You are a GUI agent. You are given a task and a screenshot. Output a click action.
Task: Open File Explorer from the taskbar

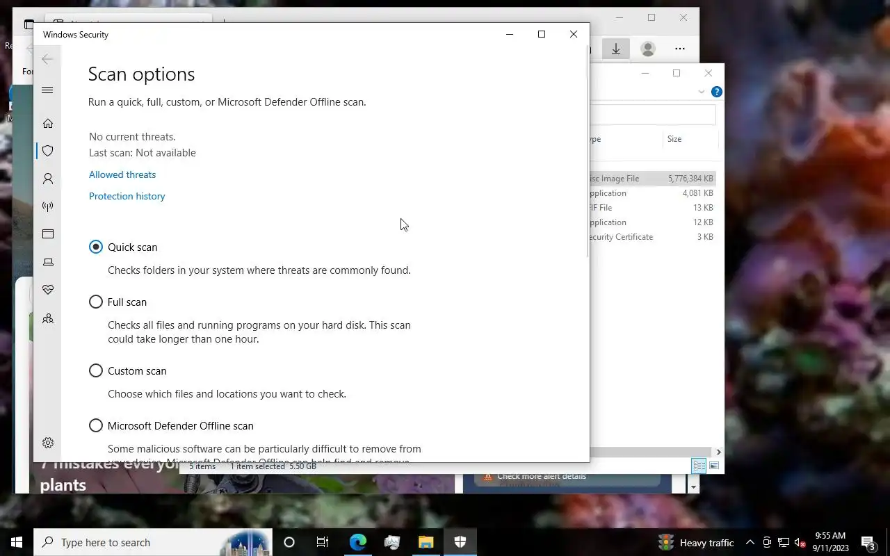426,542
